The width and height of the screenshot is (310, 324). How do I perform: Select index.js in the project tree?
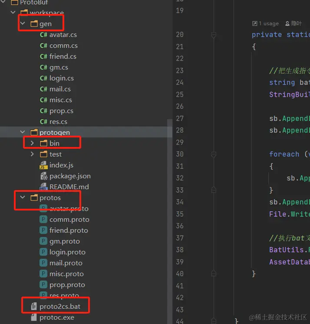point(62,165)
